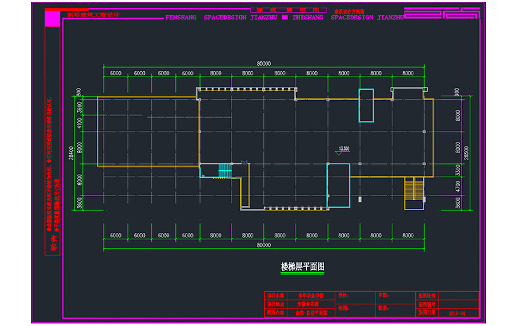Click the 13.500 elevation marker symbol
The height and width of the screenshot is (326, 519).
point(344,150)
